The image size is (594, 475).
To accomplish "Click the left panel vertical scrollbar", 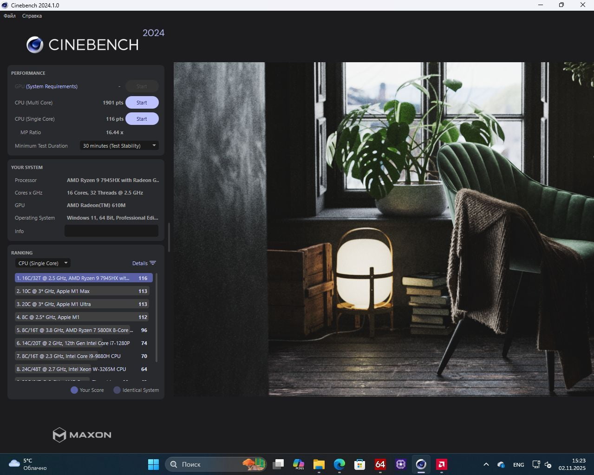I will click(169, 237).
